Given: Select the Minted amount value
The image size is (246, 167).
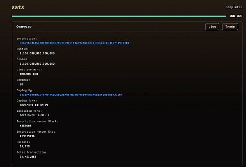Looking at the screenshot, I should tap(37, 64).
